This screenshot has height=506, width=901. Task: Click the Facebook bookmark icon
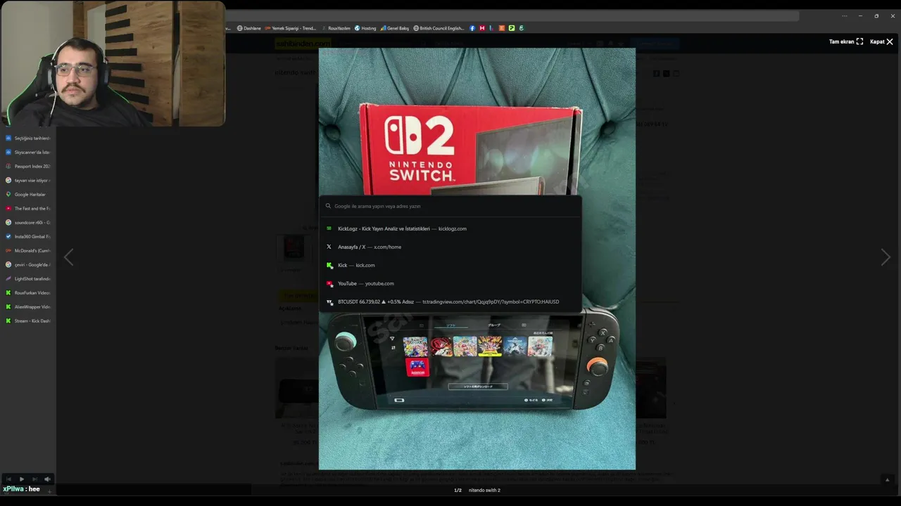pos(472,28)
